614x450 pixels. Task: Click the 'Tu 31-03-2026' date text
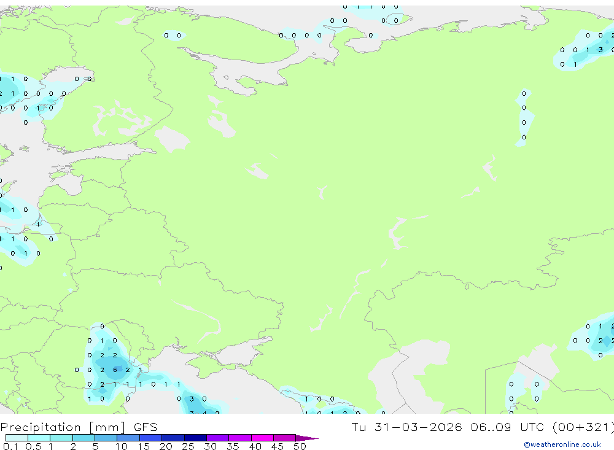(406, 427)
